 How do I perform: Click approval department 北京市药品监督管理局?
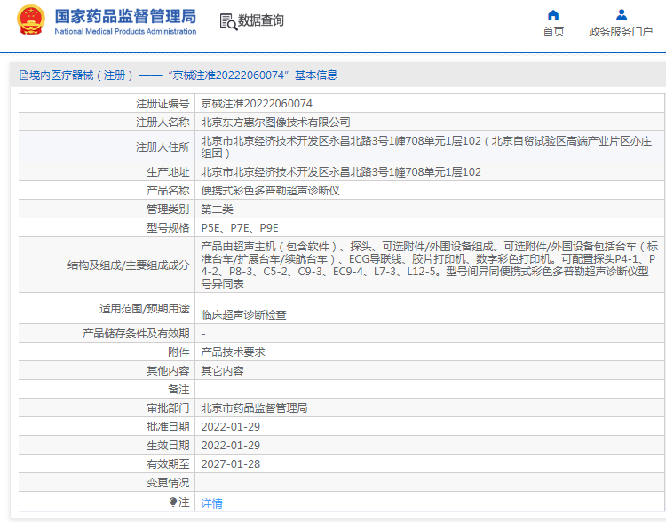(x=254, y=408)
